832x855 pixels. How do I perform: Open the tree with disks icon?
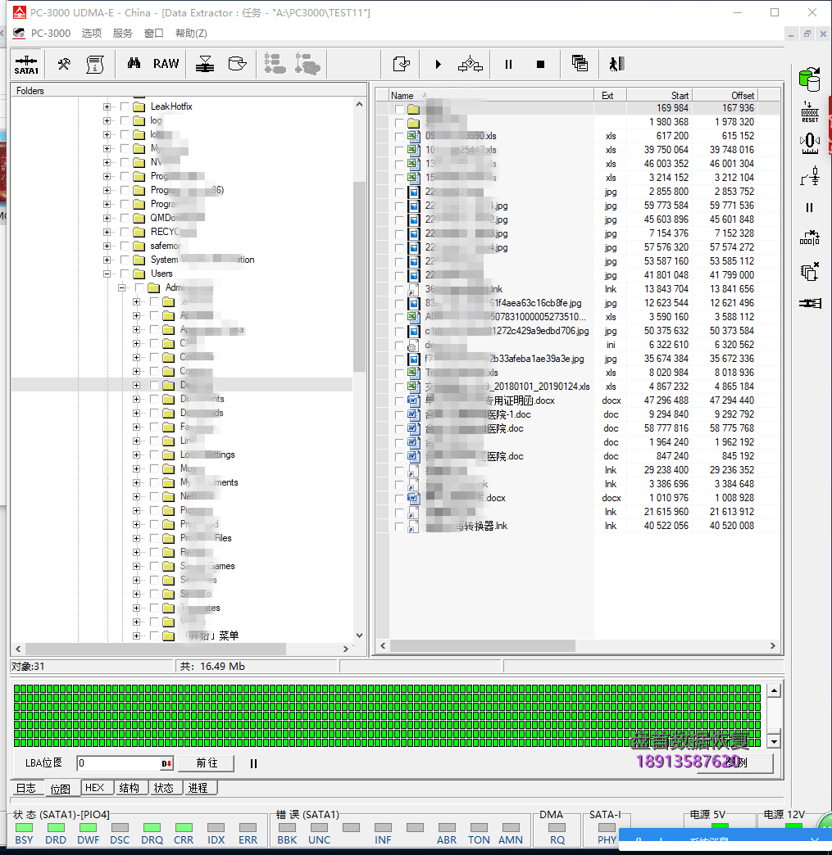pyautogui.click(x=307, y=64)
